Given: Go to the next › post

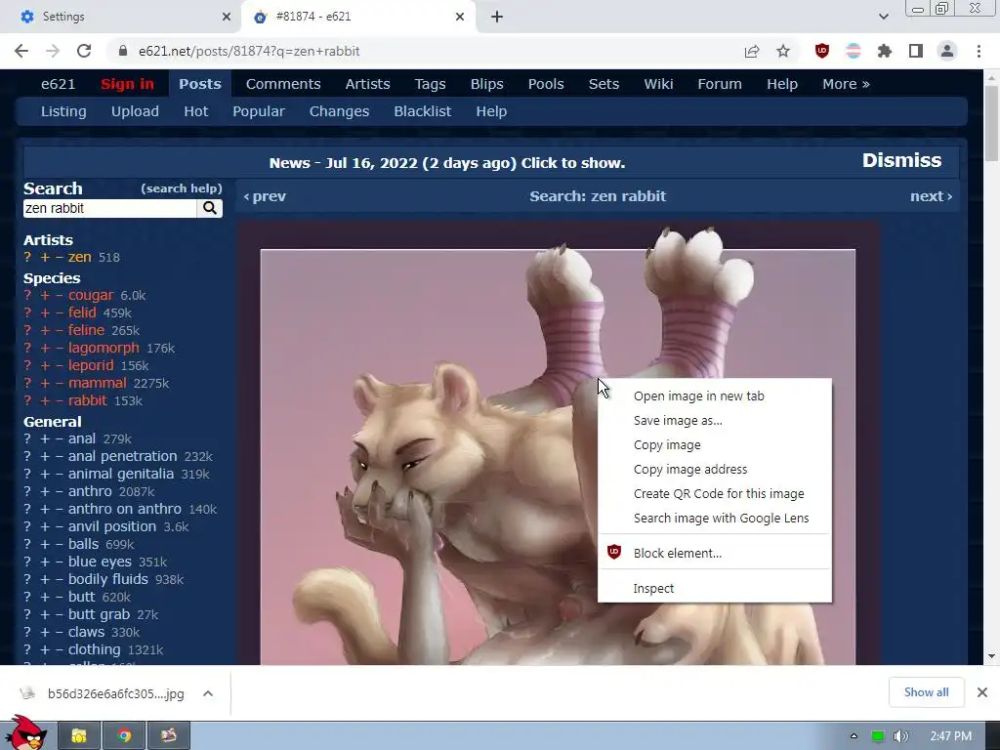Looking at the screenshot, I should click(931, 196).
